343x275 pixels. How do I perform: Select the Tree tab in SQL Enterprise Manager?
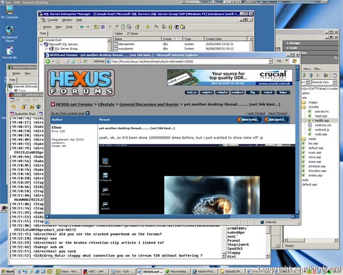[43, 33]
